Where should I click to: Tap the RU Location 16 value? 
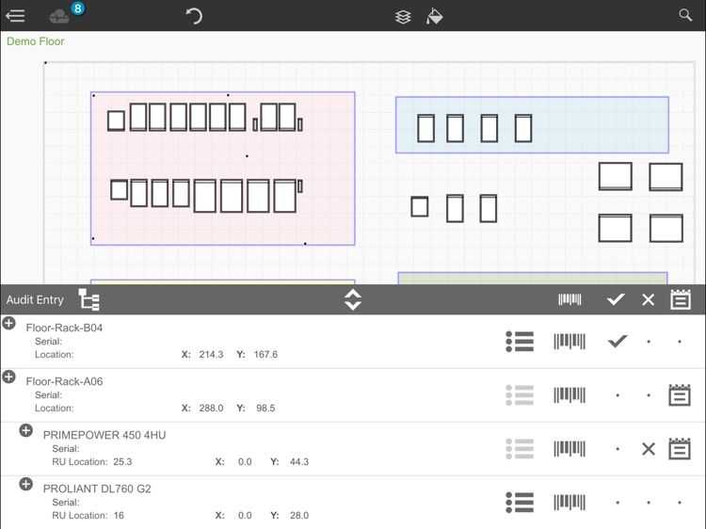[x=119, y=515]
